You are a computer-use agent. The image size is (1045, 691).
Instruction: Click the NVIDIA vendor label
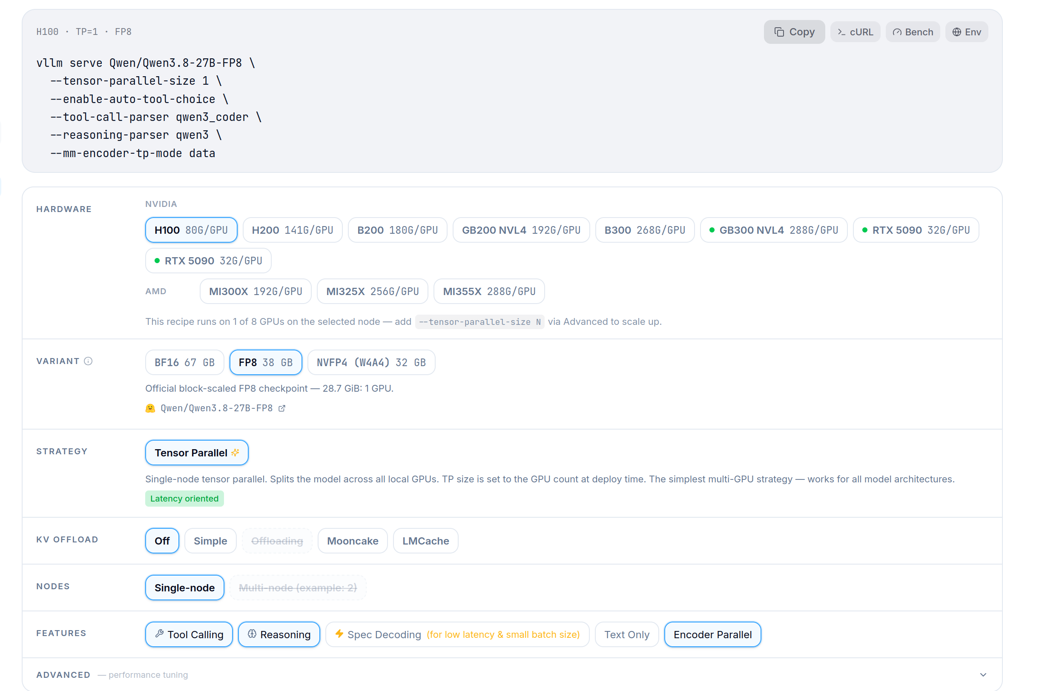[161, 204]
